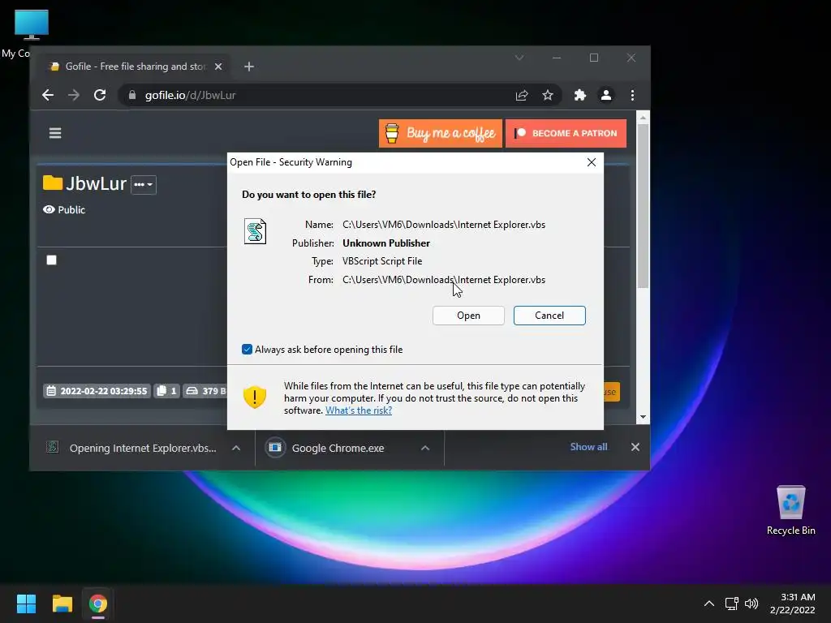Click the Chrome taskbar icon
This screenshot has width=831, height=623.
pyautogui.click(x=98, y=604)
